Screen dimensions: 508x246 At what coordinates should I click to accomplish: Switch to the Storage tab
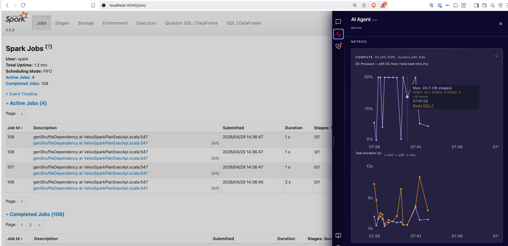point(86,23)
